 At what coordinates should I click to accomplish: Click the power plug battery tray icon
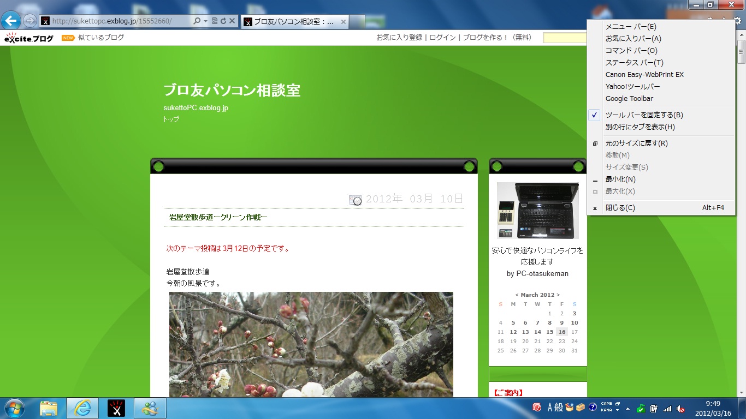click(x=654, y=409)
